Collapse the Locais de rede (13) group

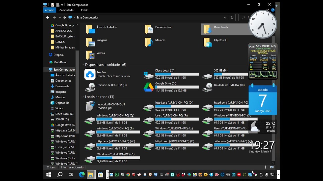click(x=83, y=97)
